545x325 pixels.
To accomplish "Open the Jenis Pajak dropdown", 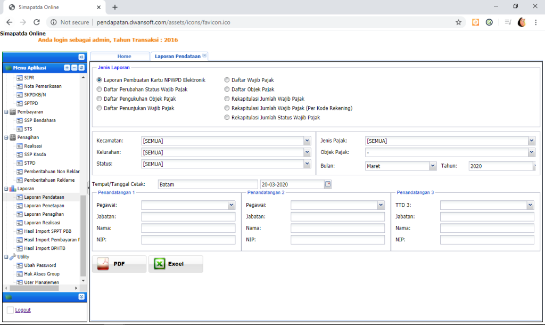I will [x=532, y=141].
